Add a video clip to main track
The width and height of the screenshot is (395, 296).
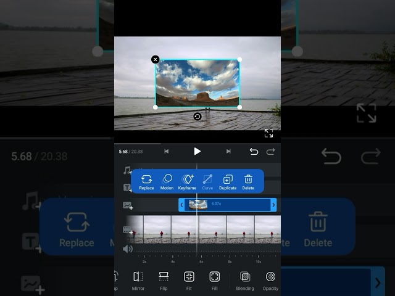128,230
